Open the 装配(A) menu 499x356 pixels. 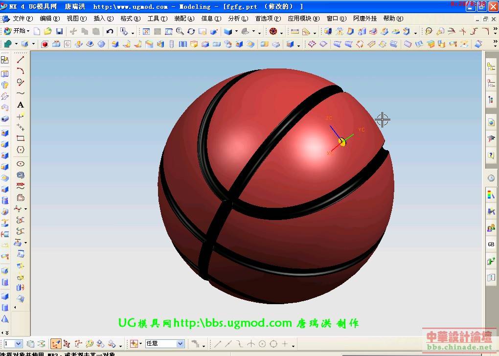pos(184,19)
